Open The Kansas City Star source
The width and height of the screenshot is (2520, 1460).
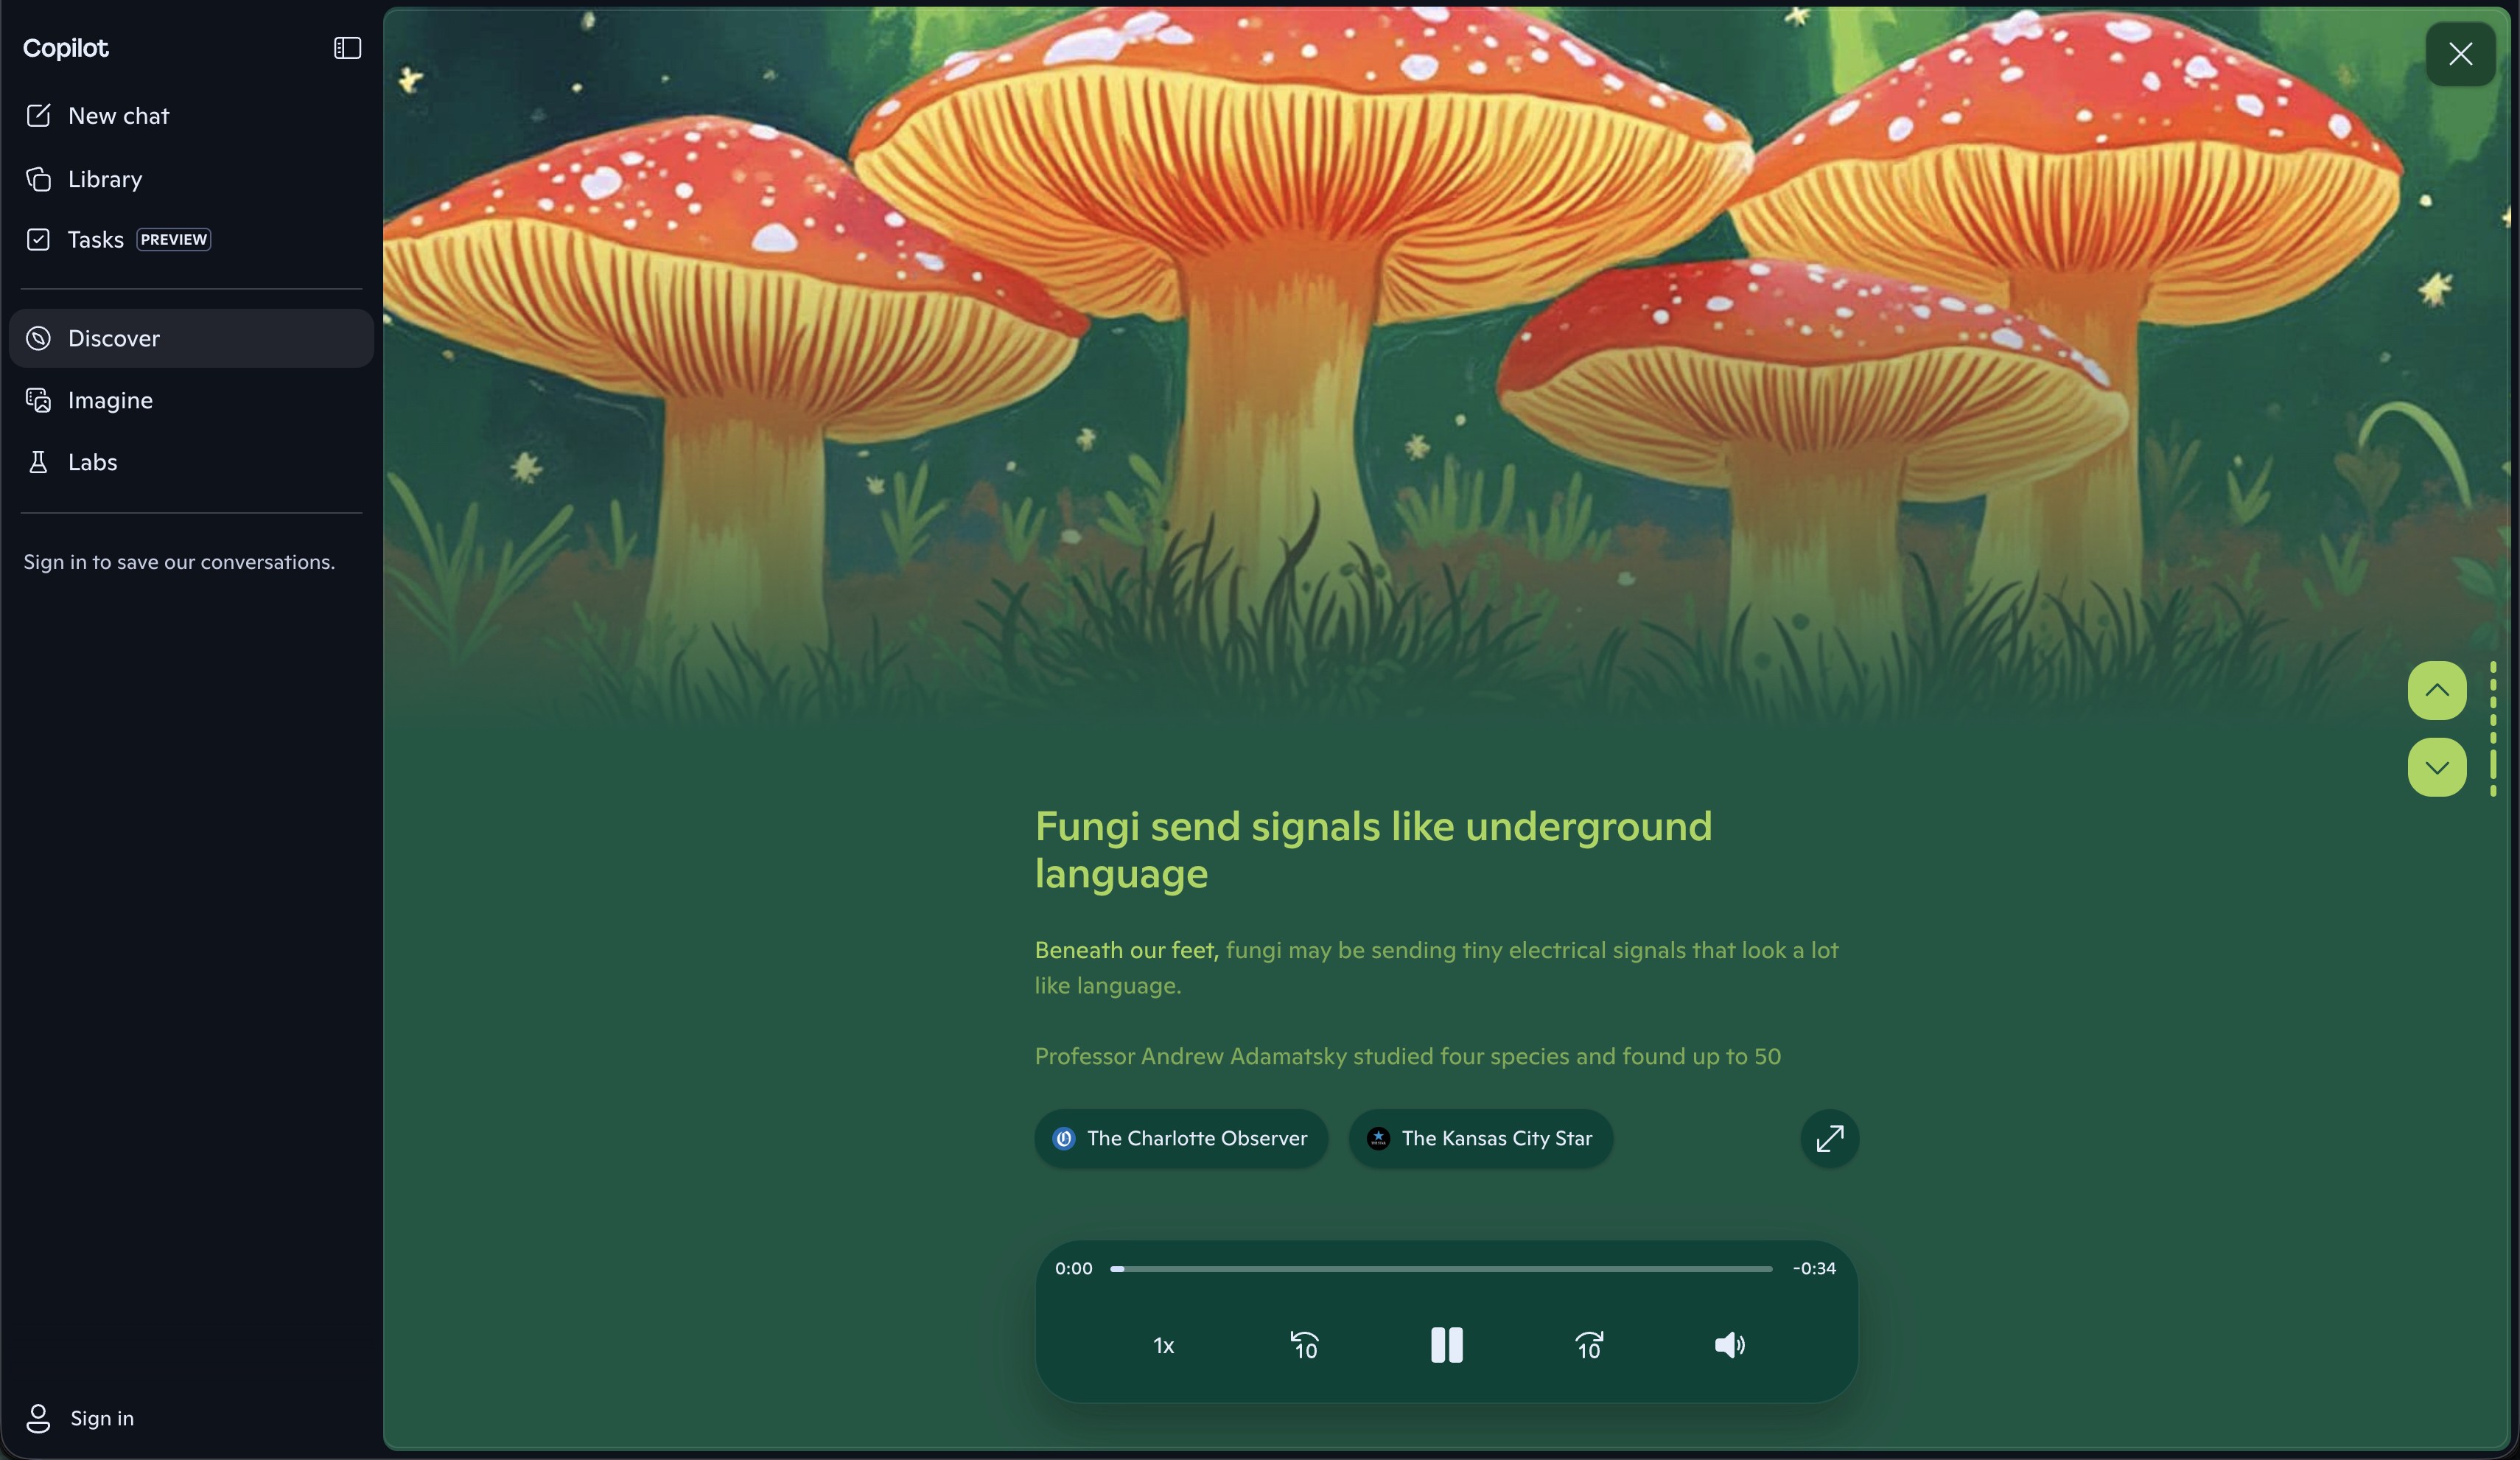[x=1480, y=1138]
